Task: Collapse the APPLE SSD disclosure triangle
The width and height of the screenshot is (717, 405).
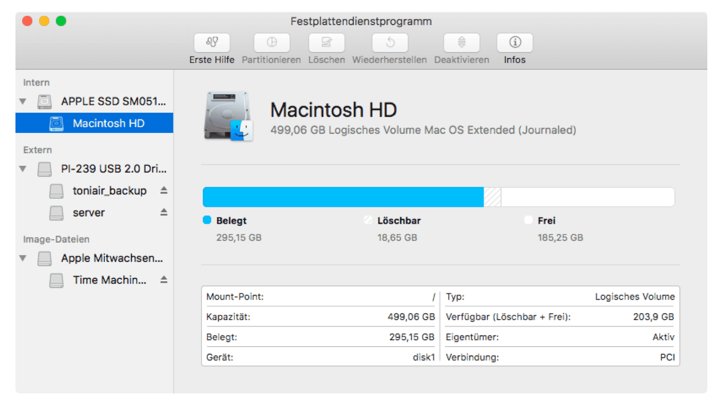Action: 23,101
